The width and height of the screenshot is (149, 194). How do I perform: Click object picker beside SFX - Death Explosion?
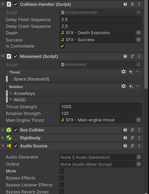point(138,33)
